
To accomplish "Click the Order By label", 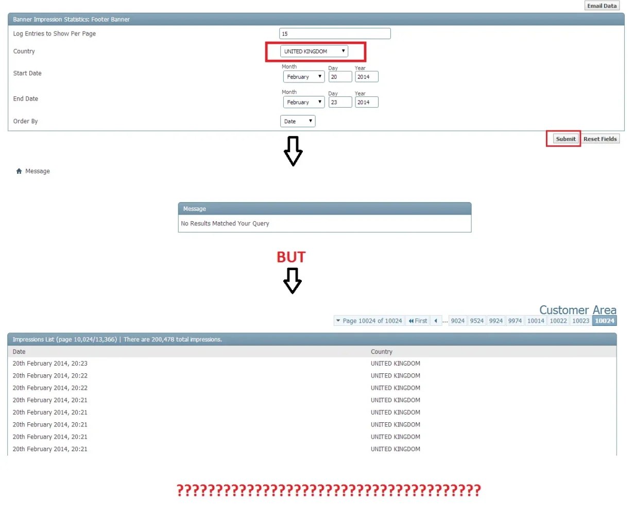I will pyautogui.click(x=26, y=121).
